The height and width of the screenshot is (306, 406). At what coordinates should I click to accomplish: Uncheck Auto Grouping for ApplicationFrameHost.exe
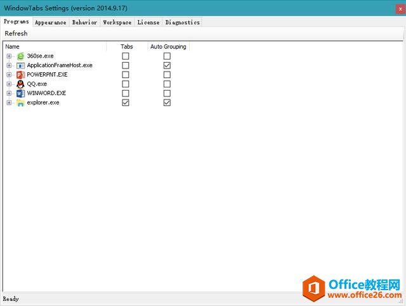click(x=167, y=65)
